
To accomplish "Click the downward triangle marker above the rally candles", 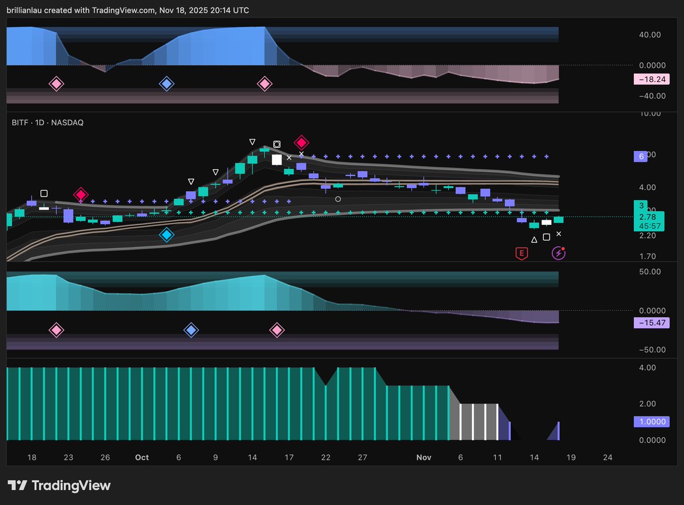I will [253, 142].
